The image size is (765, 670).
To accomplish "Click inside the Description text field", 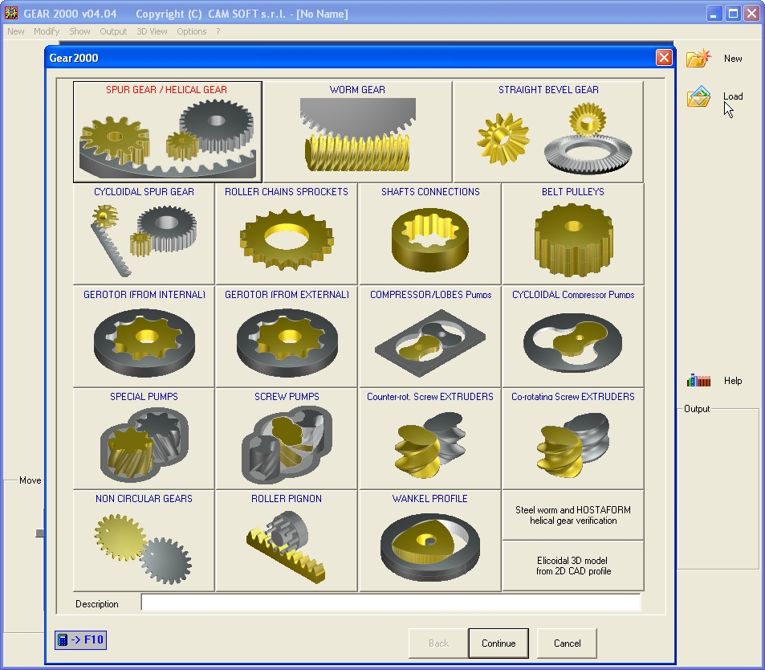I will tap(391, 603).
